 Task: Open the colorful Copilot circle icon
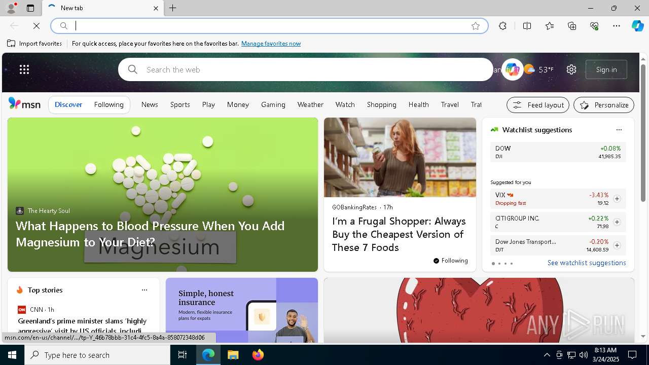[512, 69]
